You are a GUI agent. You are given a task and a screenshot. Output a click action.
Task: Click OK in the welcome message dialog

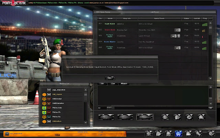pyautogui.click(x=110, y=78)
